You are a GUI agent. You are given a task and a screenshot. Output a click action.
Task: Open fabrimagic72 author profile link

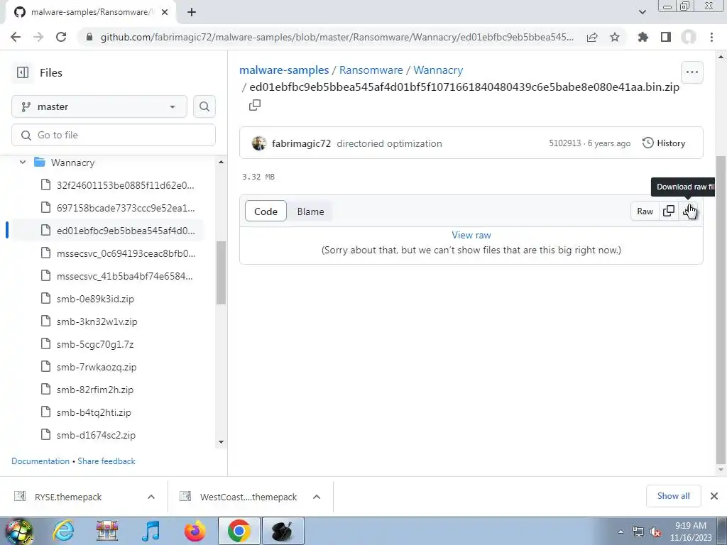click(x=301, y=143)
